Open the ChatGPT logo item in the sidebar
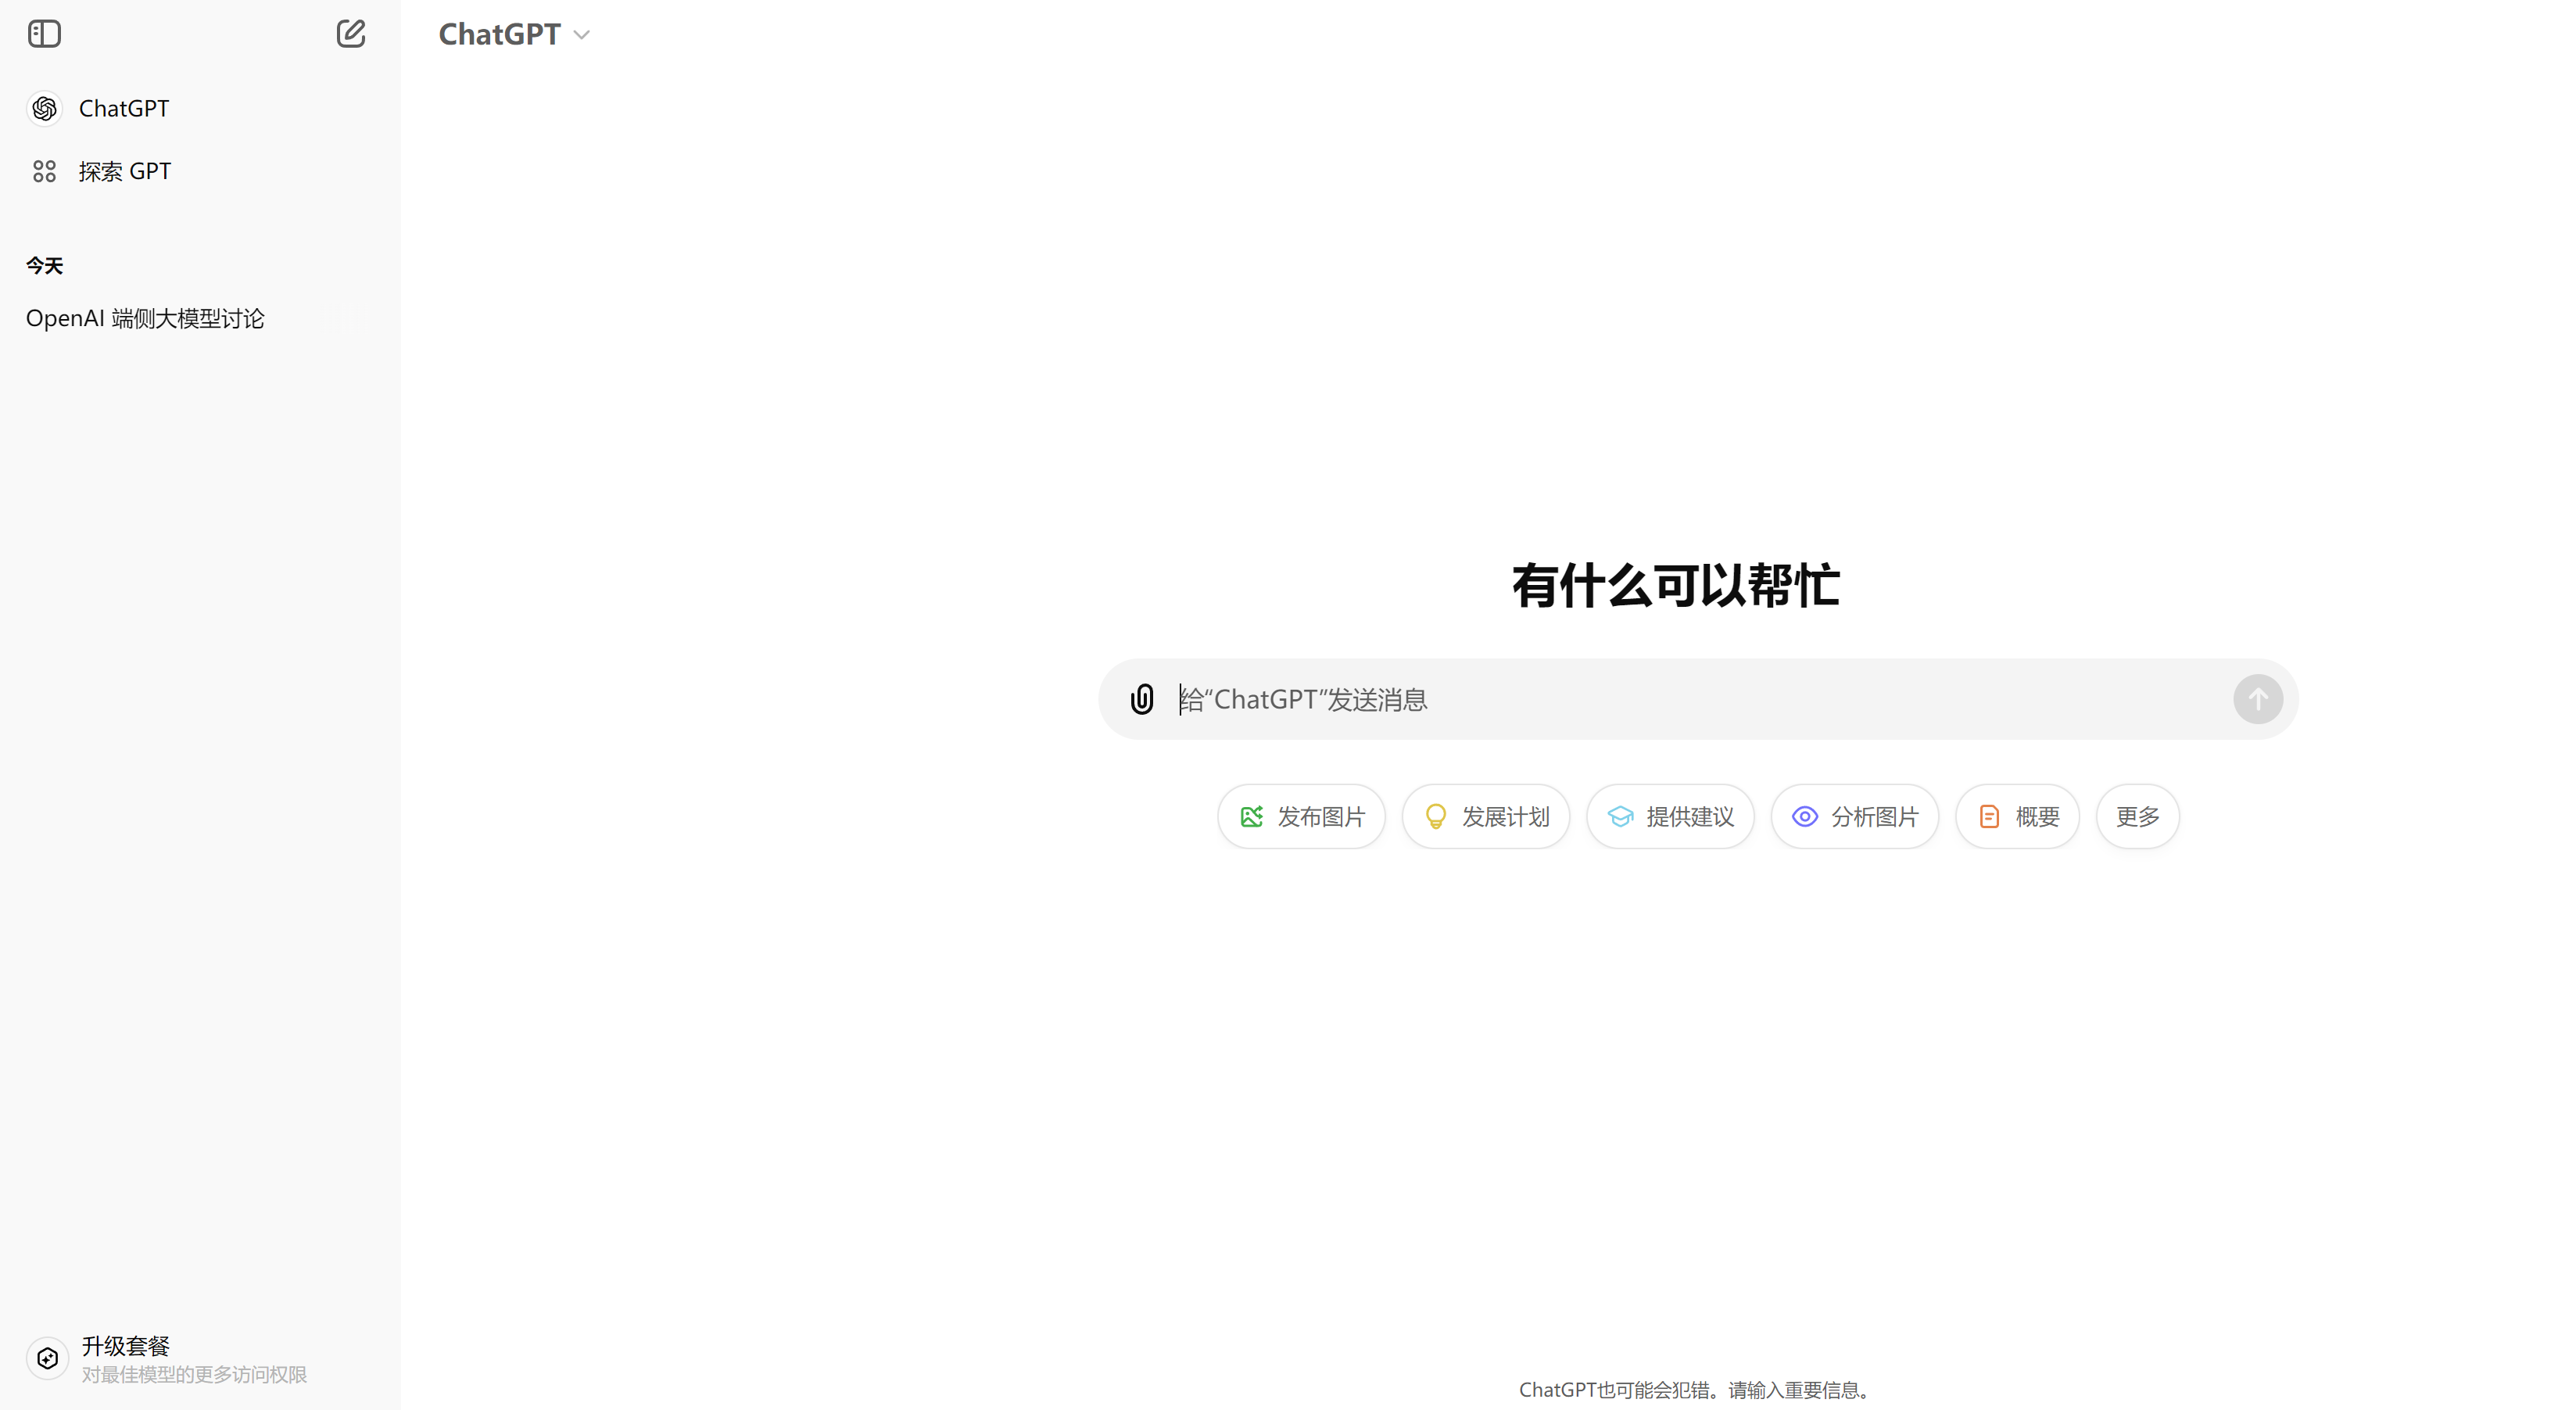The width and height of the screenshot is (2576, 1410). tap(45, 108)
